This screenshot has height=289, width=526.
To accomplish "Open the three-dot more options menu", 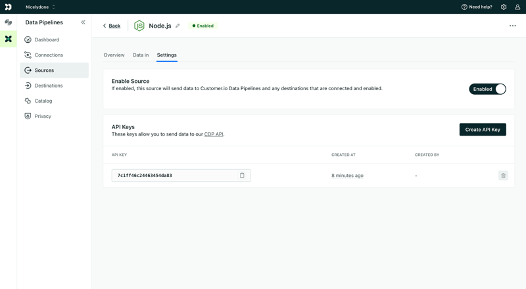I will [x=513, y=26].
